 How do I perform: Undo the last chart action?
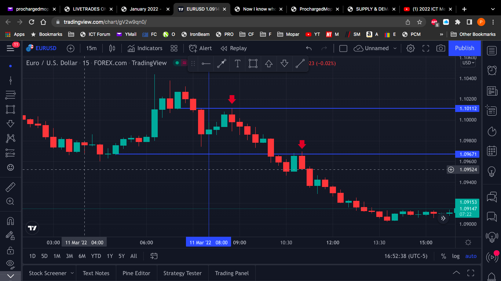309,48
